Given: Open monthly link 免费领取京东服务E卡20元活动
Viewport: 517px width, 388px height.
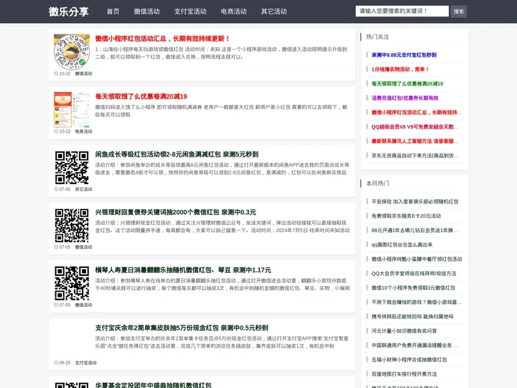Looking at the screenshot, I should click(x=406, y=216).
